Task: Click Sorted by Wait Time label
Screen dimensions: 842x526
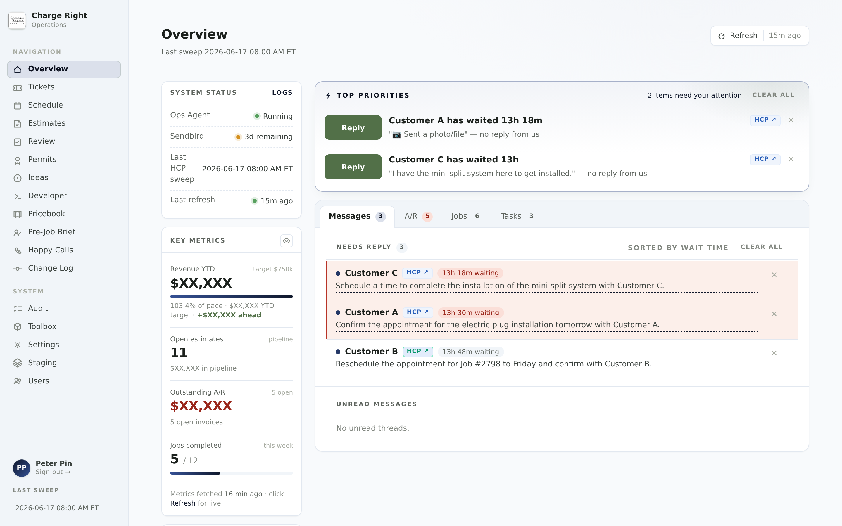Action: 678,248
